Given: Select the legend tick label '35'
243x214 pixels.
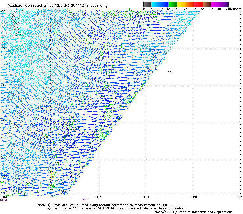Looking at the screenshot, I should click(202, 9).
